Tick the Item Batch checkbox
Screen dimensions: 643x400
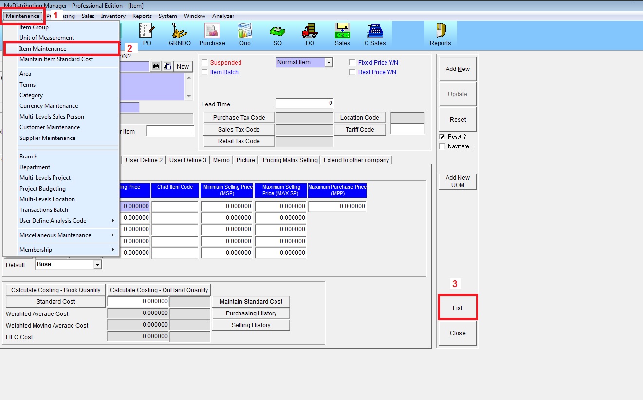(x=204, y=72)
